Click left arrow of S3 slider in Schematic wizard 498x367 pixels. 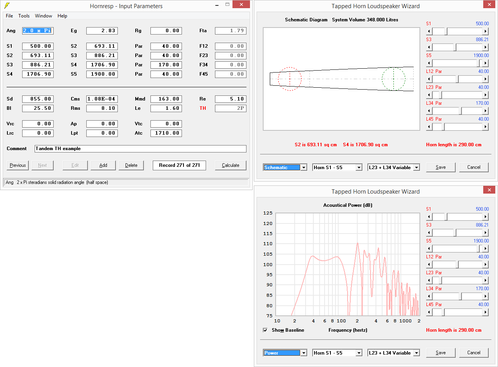click(429, 47)
